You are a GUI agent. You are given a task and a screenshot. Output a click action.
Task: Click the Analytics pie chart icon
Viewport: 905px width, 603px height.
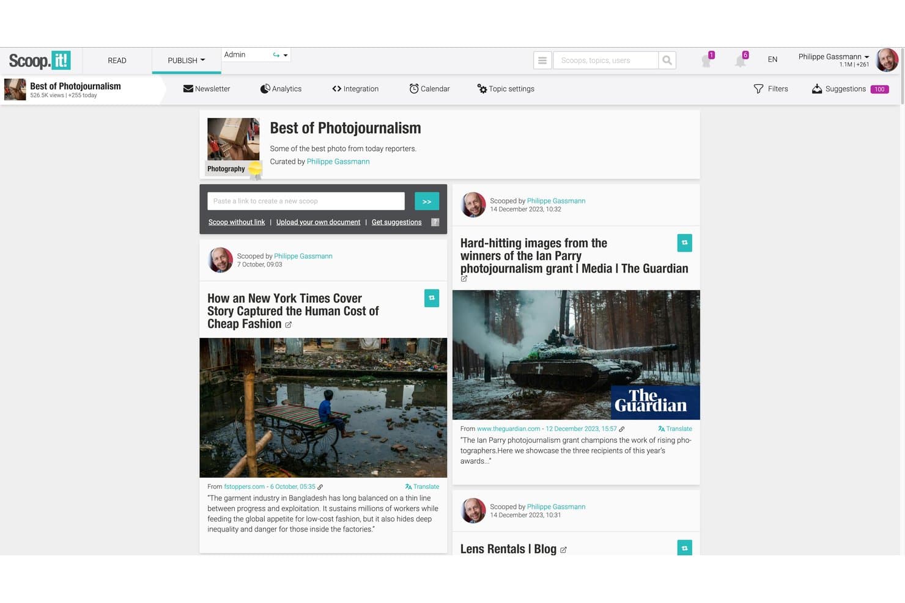pos(265,89)
